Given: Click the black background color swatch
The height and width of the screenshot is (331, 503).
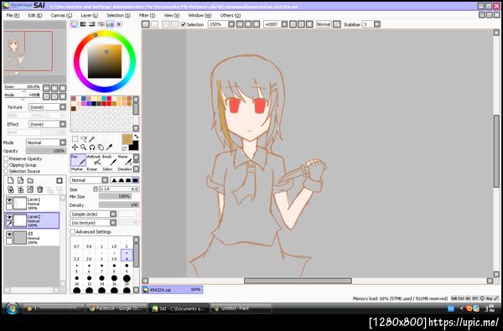Looking at the screenshot, I should [134, 146].
